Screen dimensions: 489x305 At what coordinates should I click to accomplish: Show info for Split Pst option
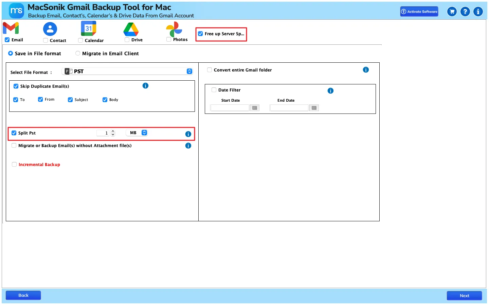(x=188, y=134)
